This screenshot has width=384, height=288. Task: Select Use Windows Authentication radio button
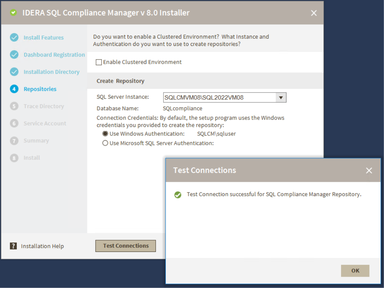[105, 134]
